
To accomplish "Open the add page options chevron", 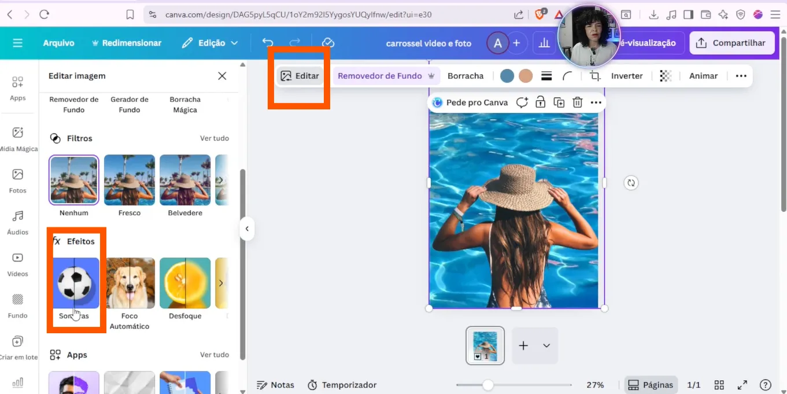I will 546,345.
